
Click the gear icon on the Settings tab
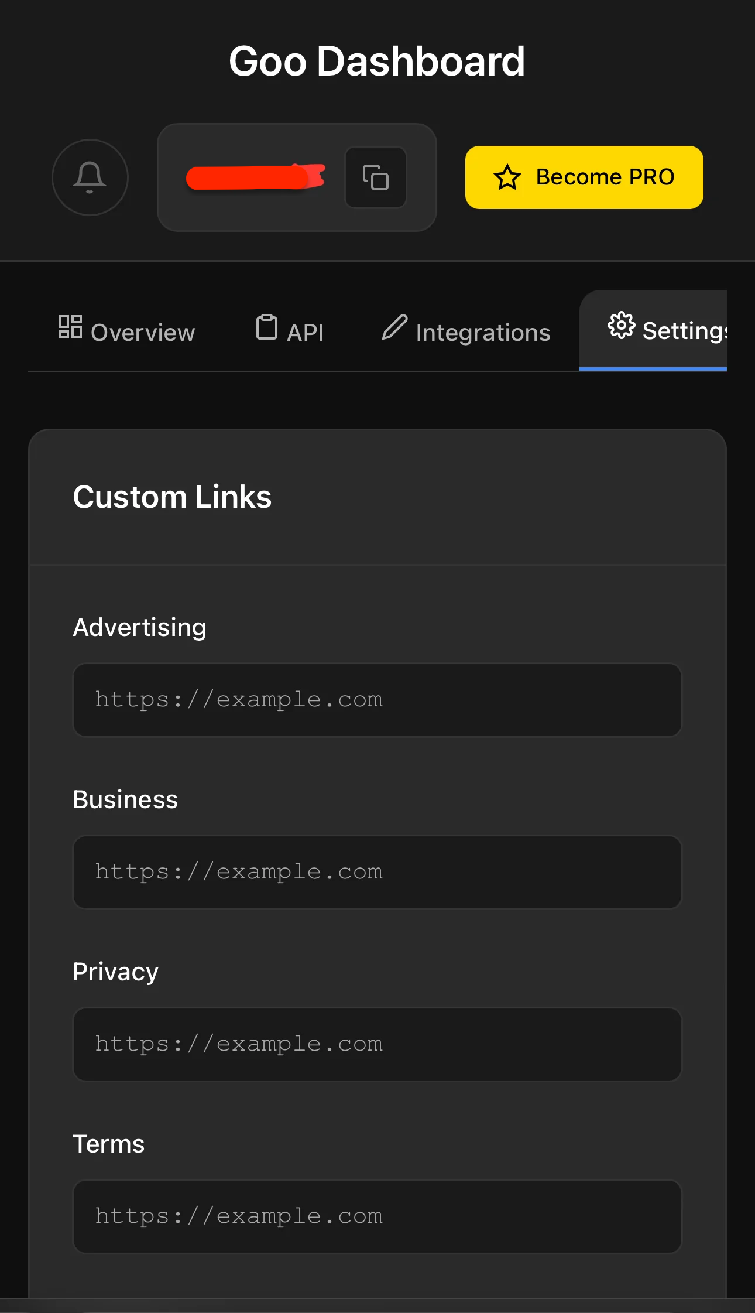621,326
